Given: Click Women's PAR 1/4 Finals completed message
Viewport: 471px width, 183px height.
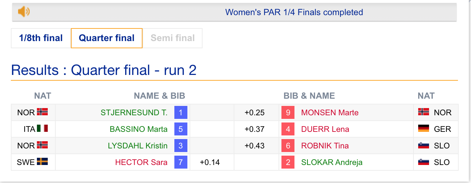Looking at the screenshot, I should point(294,12).
